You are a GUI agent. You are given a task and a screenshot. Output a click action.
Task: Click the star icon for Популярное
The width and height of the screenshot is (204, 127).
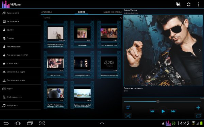(4, 64)
